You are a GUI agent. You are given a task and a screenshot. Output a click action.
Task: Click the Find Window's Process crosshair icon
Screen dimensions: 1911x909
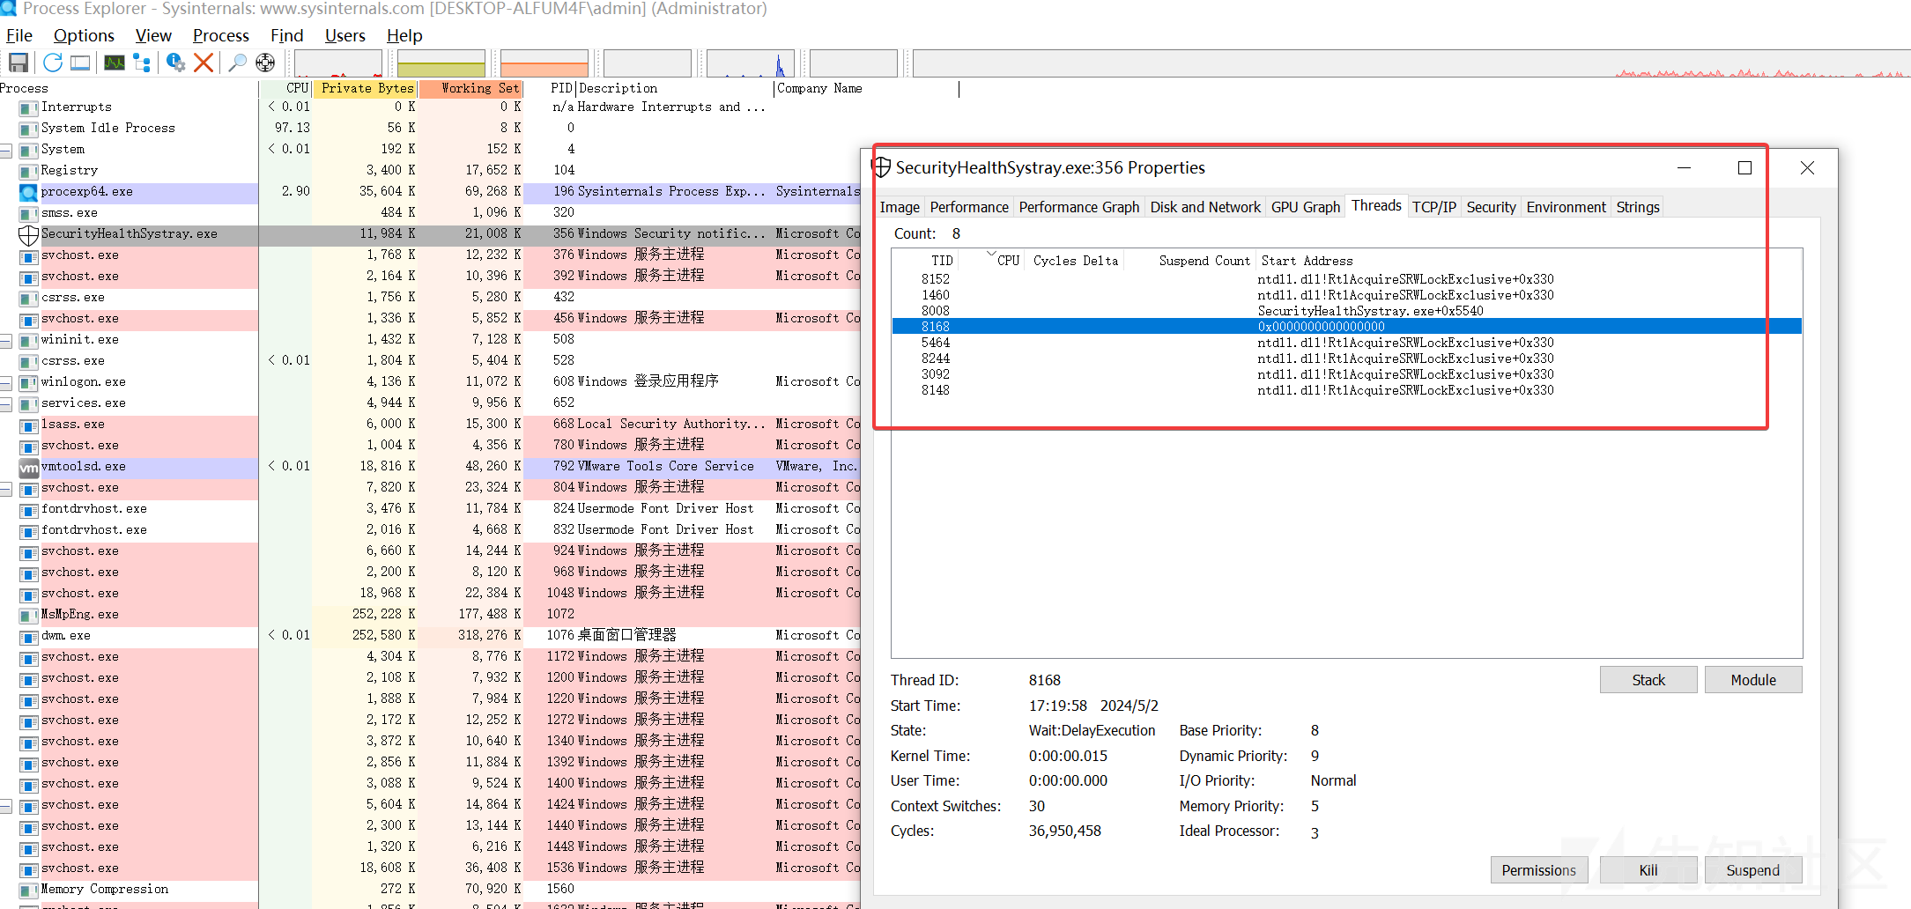[265, 63]
